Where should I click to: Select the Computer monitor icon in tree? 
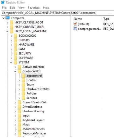[x=8, y=18]
